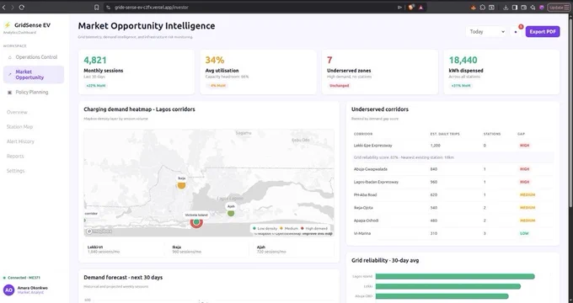Select the Ikeja orange map marker

(x=181, y=185)
